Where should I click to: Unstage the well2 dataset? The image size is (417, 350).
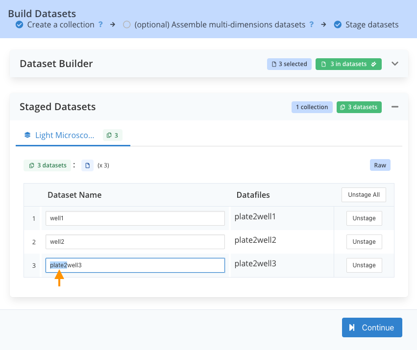(364, 241)
